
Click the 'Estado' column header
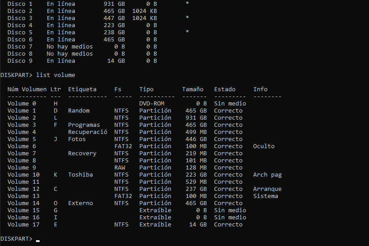(x=224, y=89)
